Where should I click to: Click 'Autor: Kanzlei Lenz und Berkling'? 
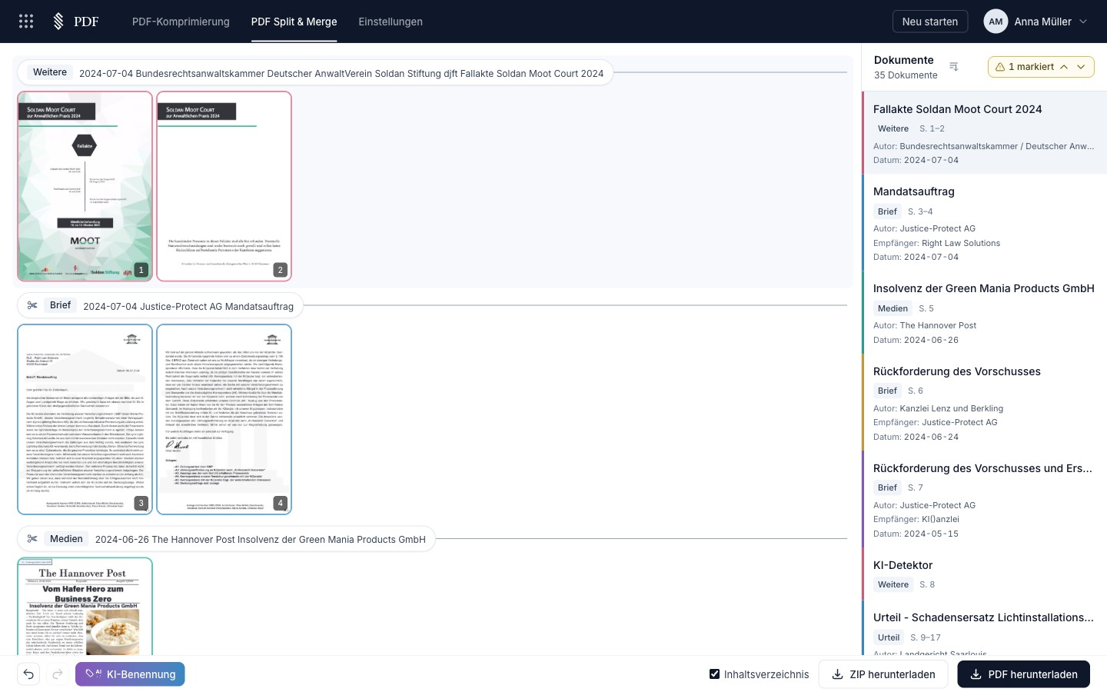939,408
